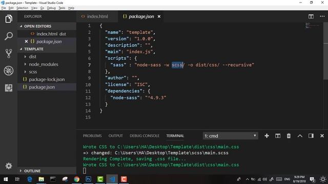Screen dimensions: 328x184
Task: Create a new terminal with plus icon
Action: tap(266, 136)
